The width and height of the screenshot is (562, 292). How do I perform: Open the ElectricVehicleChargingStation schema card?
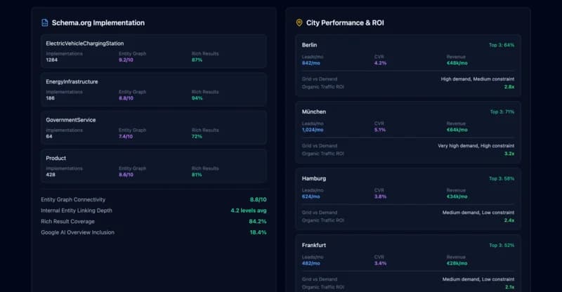[x=153, y=52]
